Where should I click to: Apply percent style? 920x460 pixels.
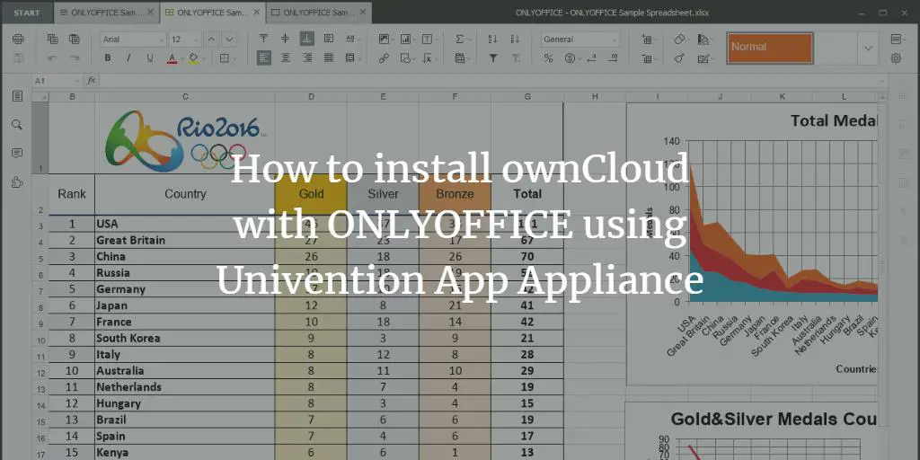(x=548, y=58)
